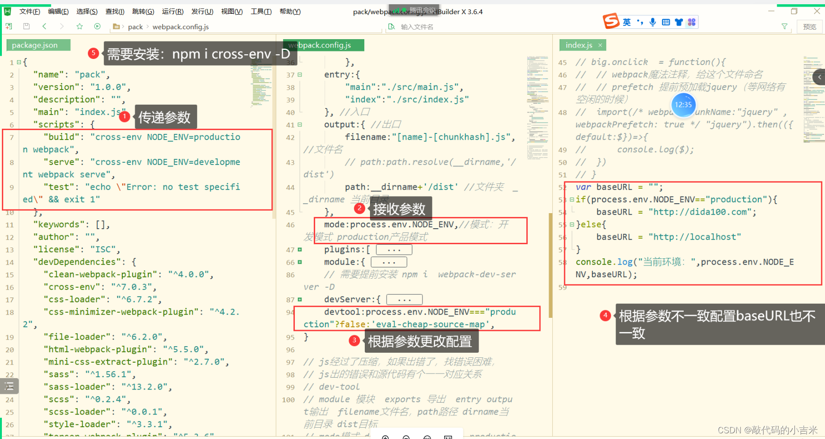Open the 视图(V) menu
The image size is (825, 439).
[232, 11]
